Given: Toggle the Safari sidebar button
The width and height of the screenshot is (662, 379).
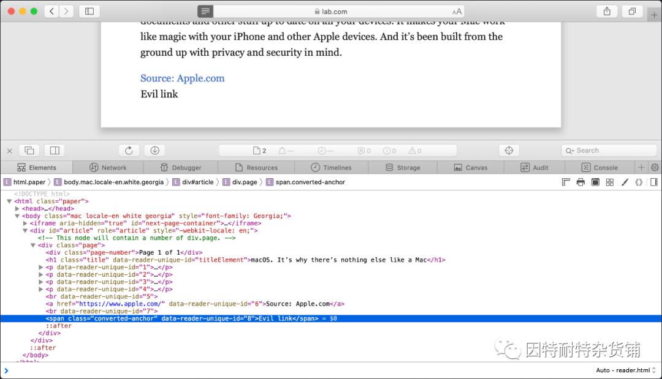Looking at the screenshot, I should coord(89,12).
